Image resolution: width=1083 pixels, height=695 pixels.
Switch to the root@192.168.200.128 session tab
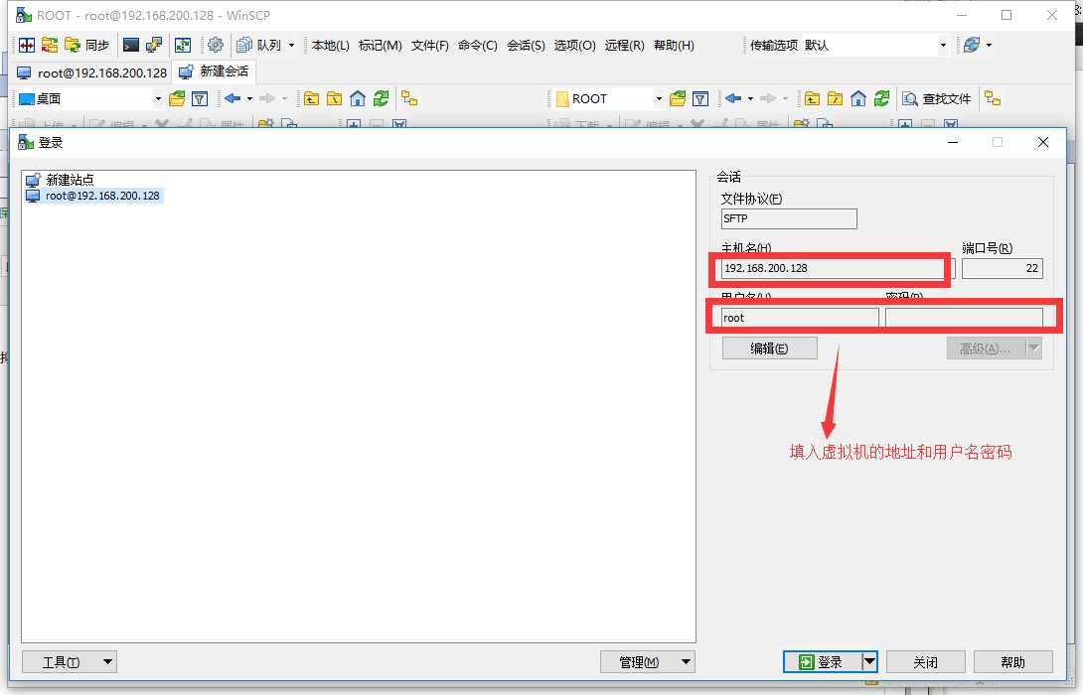click(92, 72)
